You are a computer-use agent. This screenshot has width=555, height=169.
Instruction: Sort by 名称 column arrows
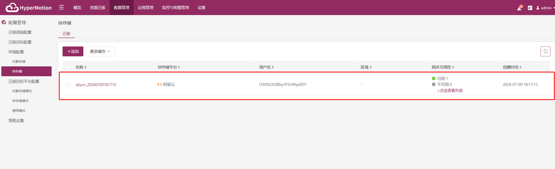tap(85, 67)
